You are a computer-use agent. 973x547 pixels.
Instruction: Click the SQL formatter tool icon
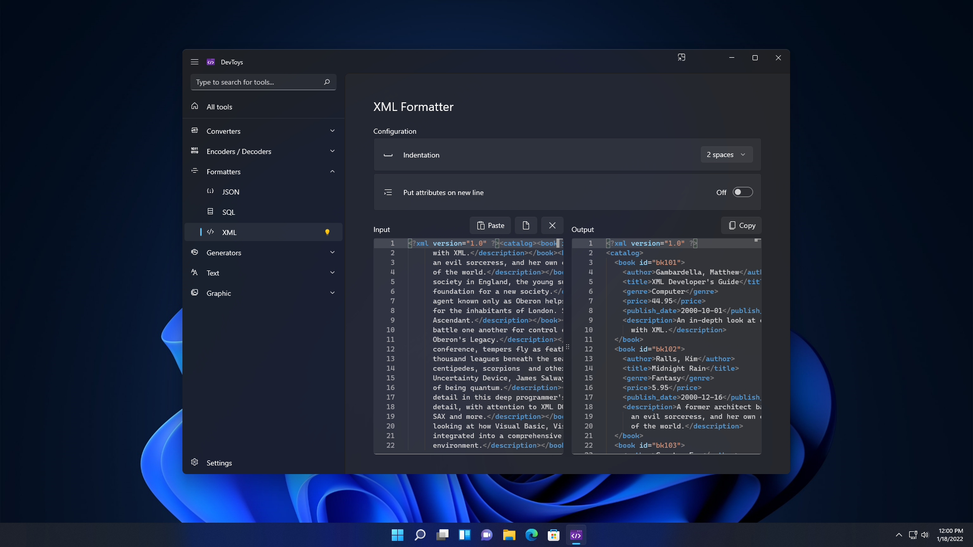(210, 212)
